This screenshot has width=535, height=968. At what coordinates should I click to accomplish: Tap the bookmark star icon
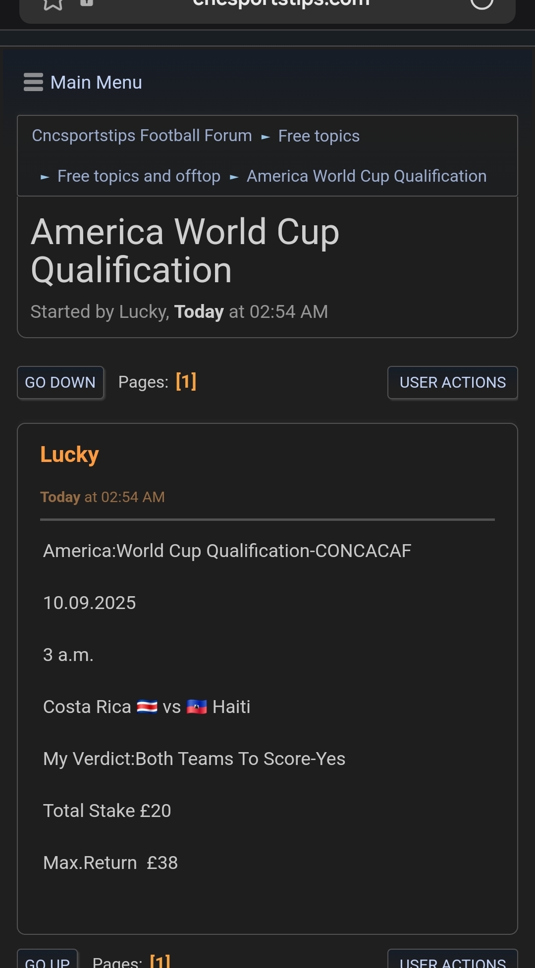pos(53,4)
